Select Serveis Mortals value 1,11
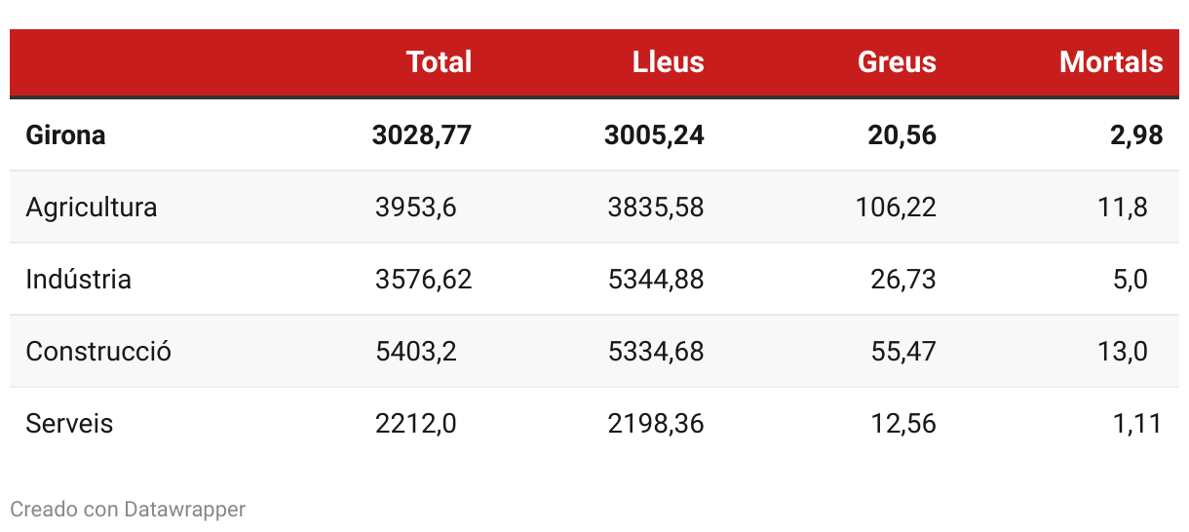This screenshot has width=1189, height=532. tap(1136, 424)
